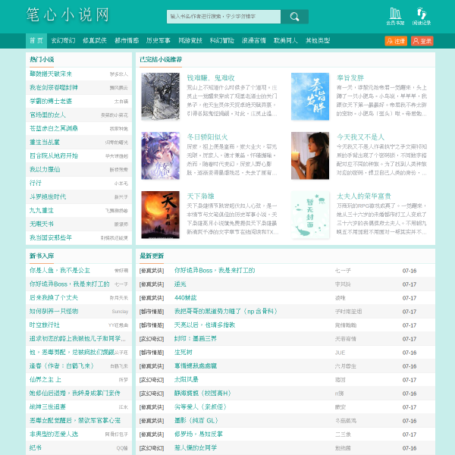This screenshot has width=455, height=455.
Task: Open latest update 修罗场，易如反掌
Action: (198, 434)
